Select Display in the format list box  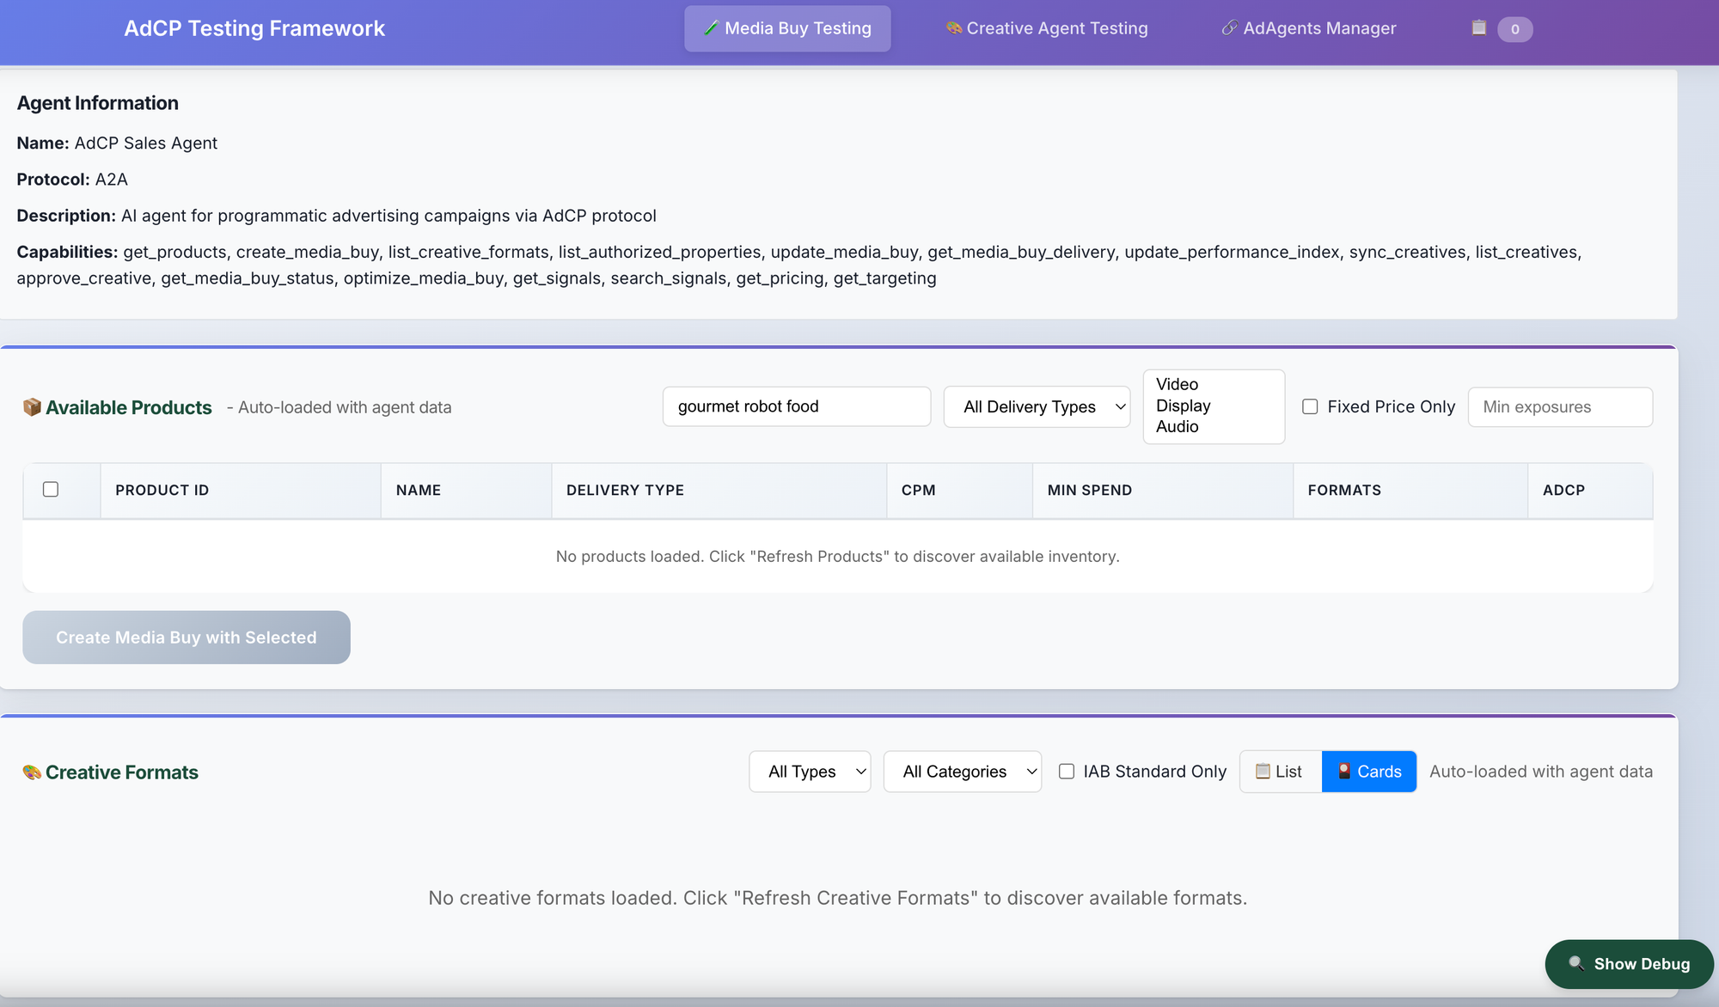click(x=1183, y=406)
